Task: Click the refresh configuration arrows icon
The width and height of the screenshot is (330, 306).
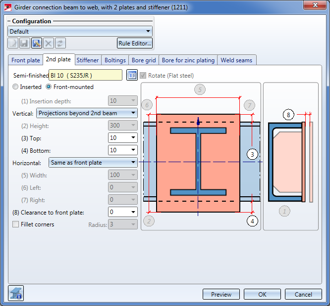Action: click(60, 44)
